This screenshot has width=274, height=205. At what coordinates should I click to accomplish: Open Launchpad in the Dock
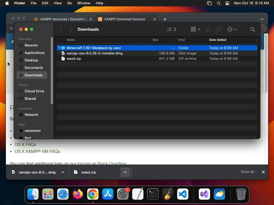[48, 194]
